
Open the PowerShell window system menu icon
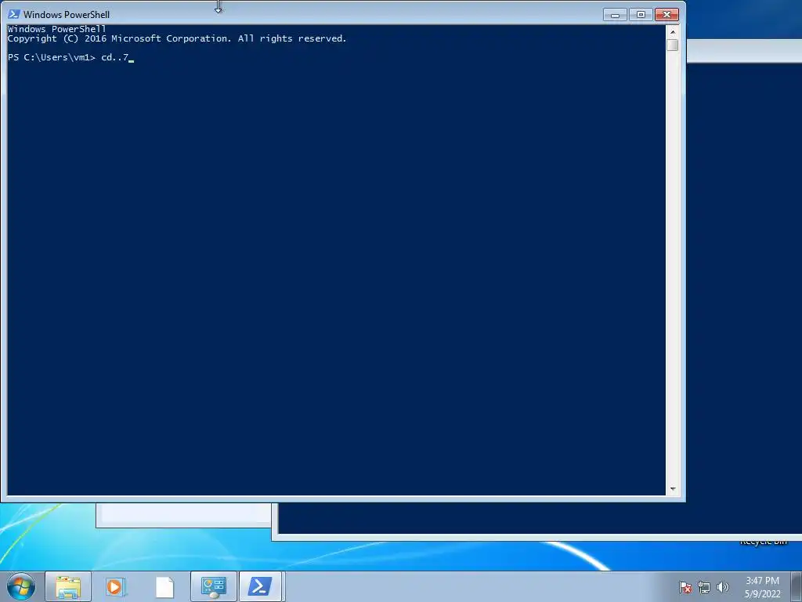(14, 14)
